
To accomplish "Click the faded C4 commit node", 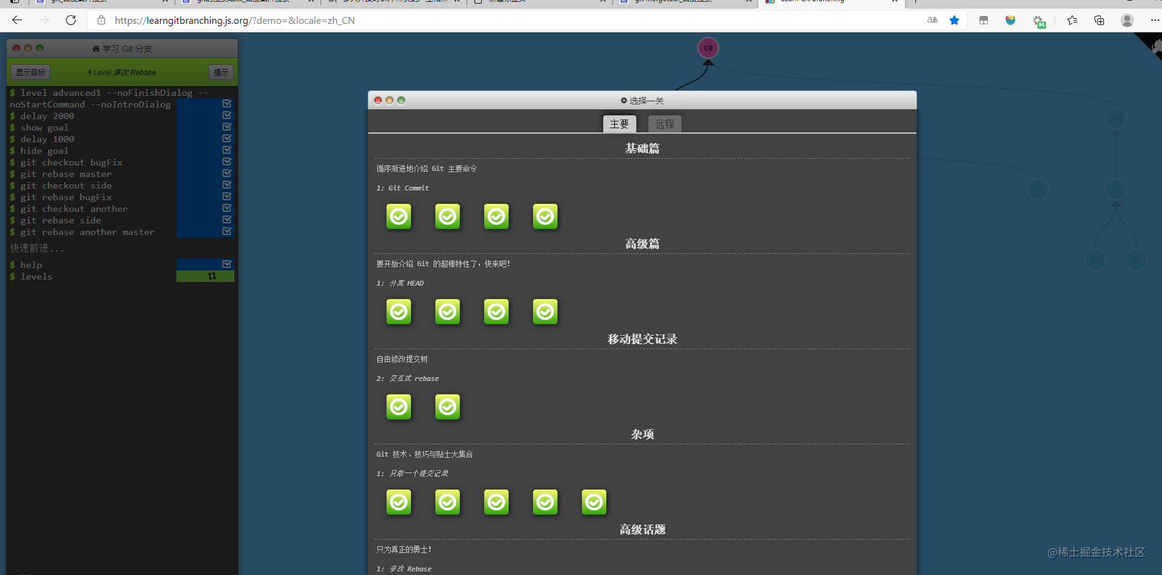I will [x=1116, y=118].
